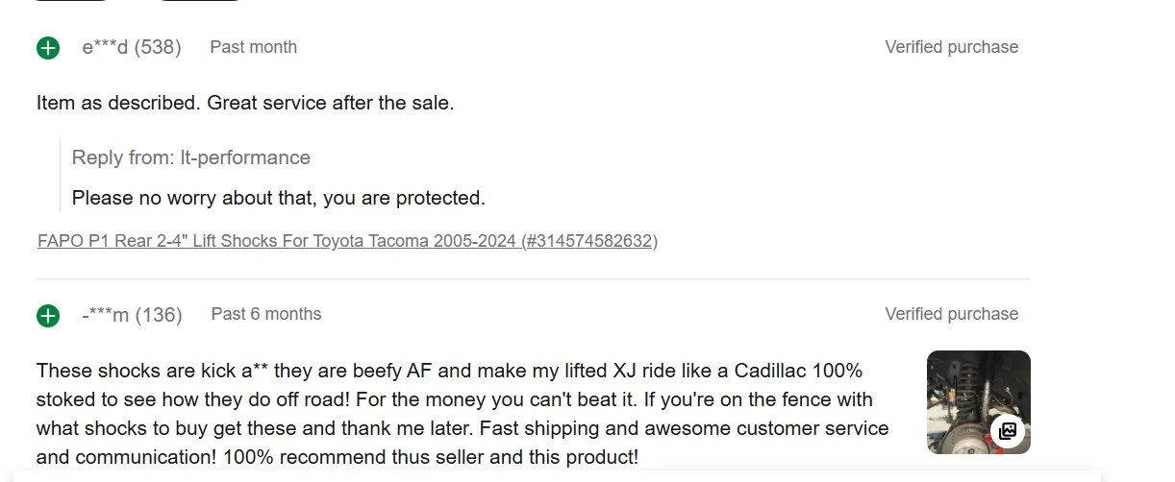Click the Verified purchase label on e***d's review

point(951,47)
